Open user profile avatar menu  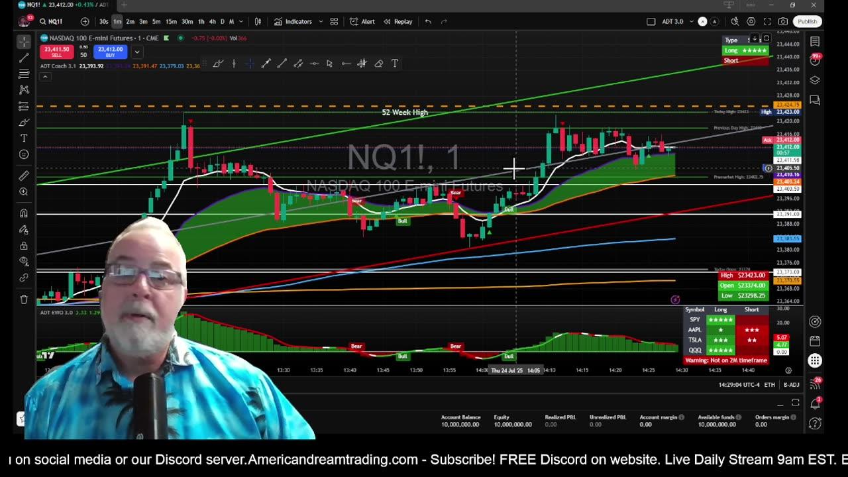pos(24,21)
